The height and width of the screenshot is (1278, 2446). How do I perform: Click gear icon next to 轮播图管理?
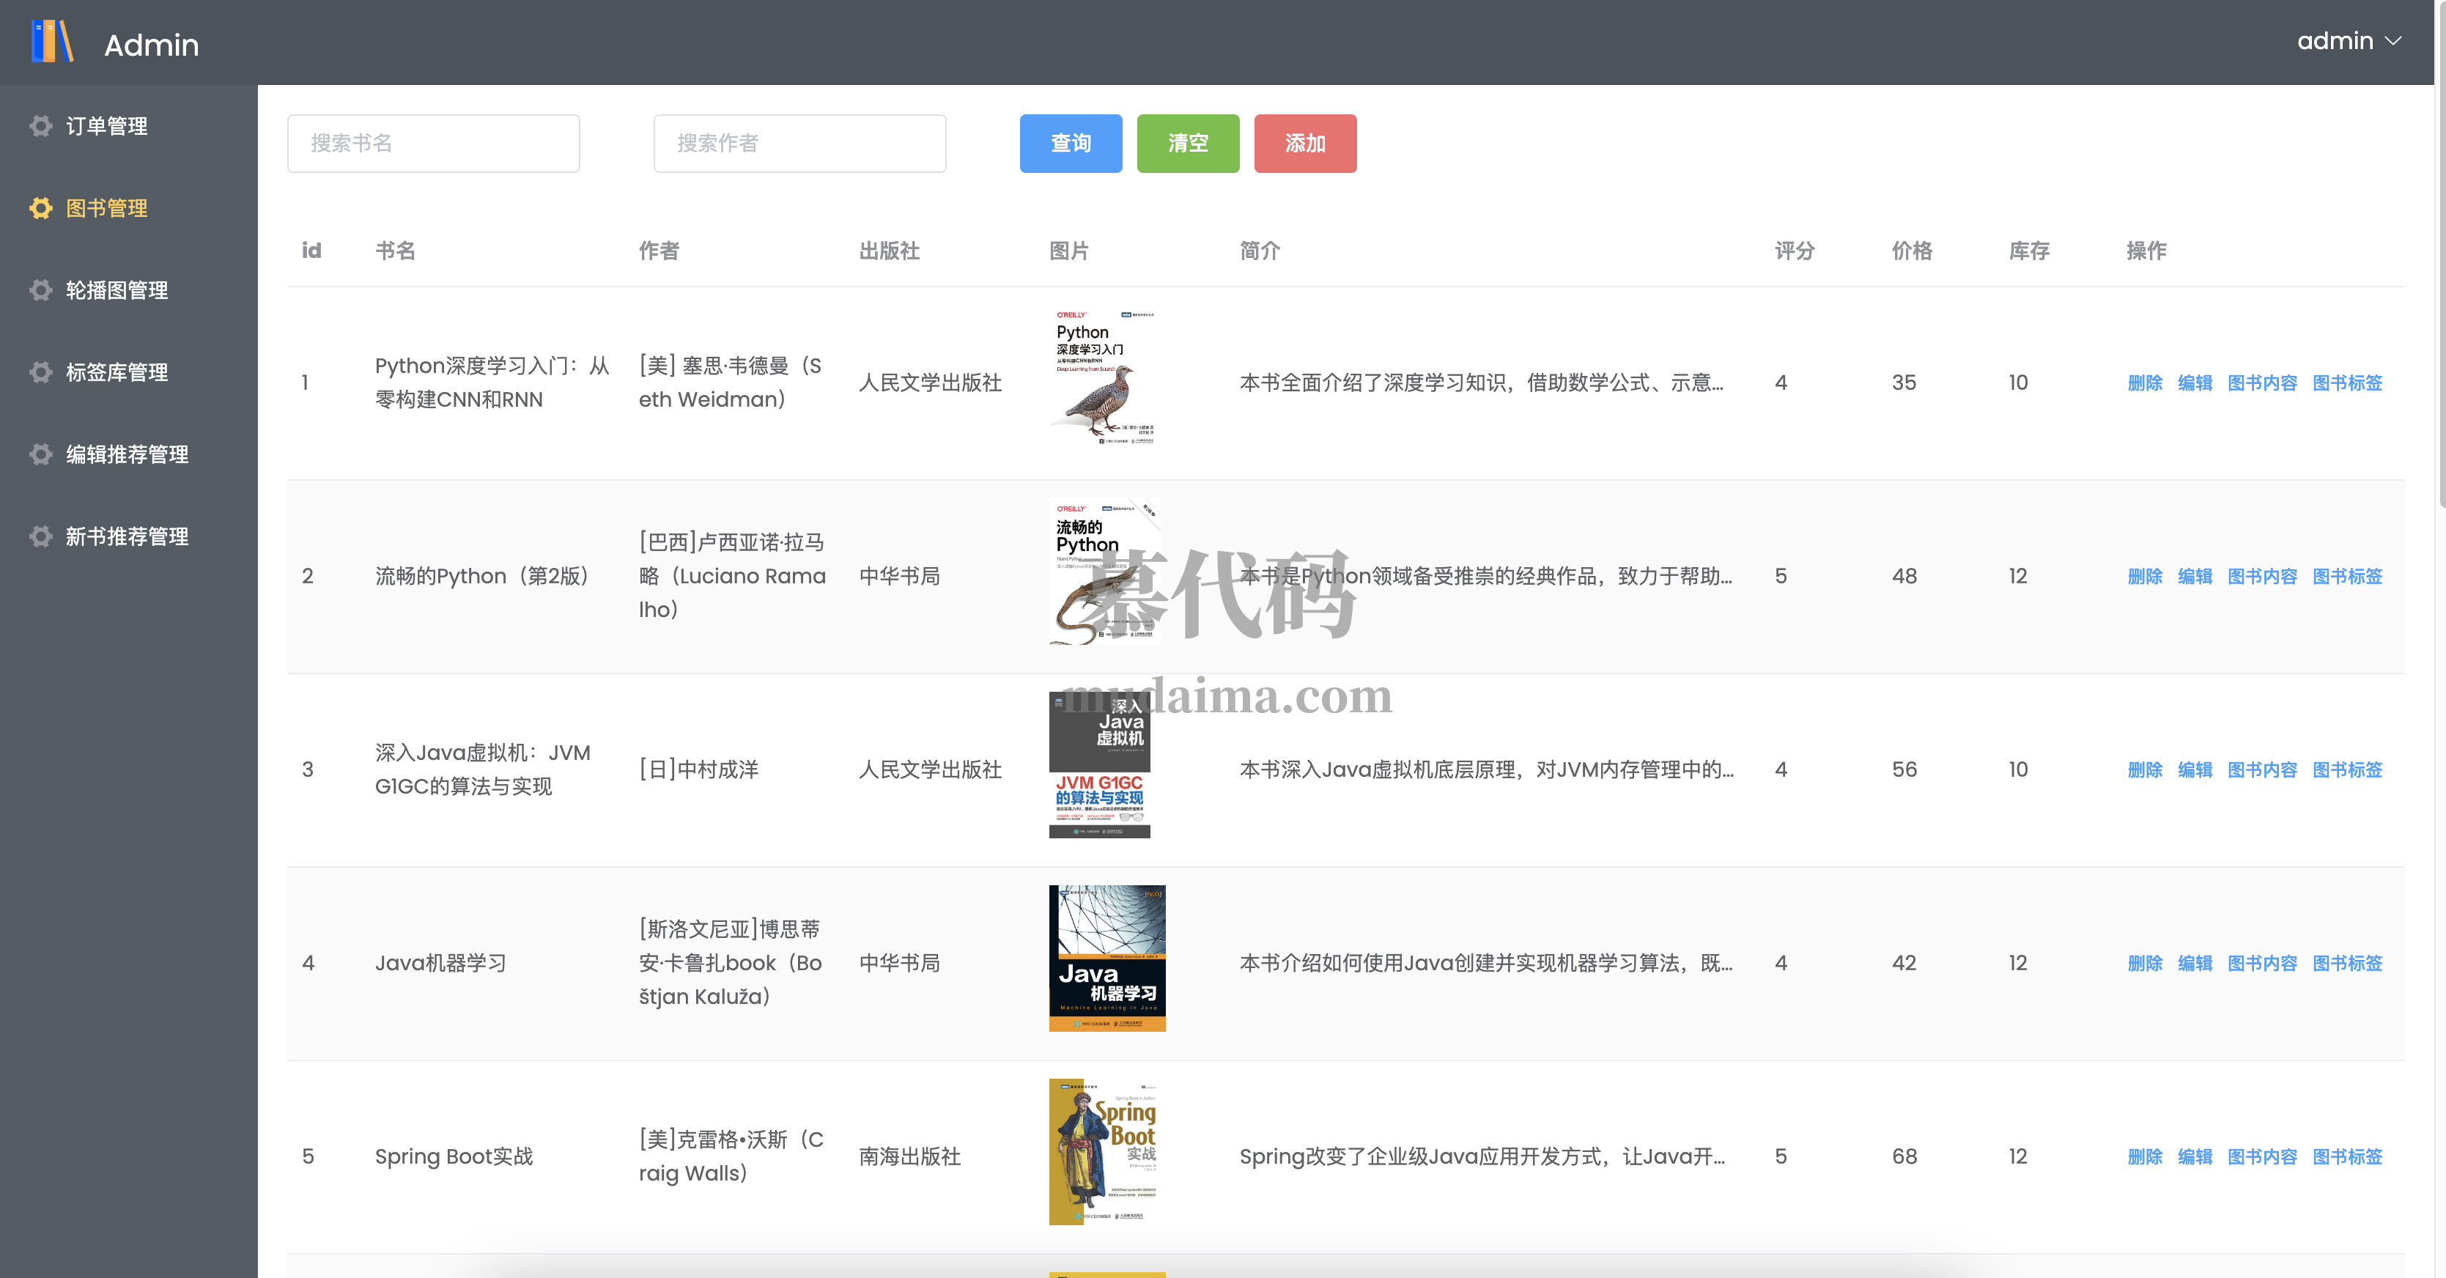(x=41, y=290)
